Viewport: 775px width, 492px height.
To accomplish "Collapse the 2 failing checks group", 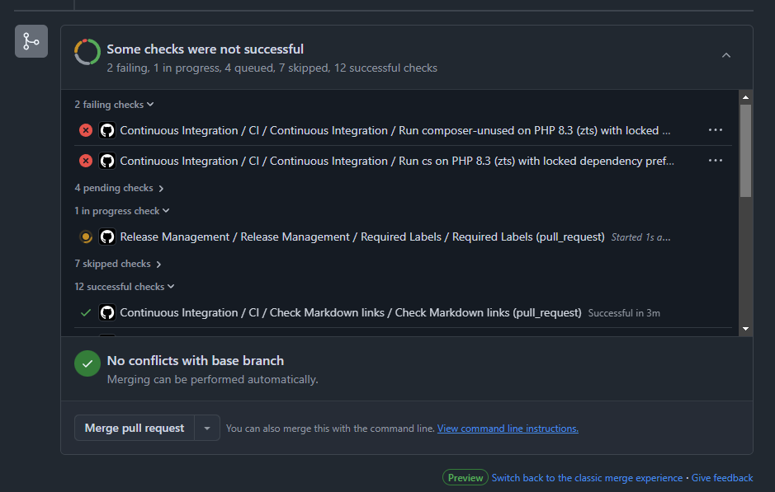I will (114, 105).
